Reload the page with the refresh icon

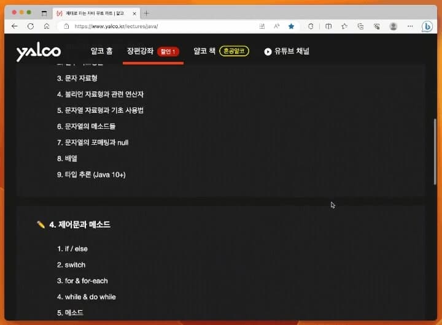(x=31, y=26)
